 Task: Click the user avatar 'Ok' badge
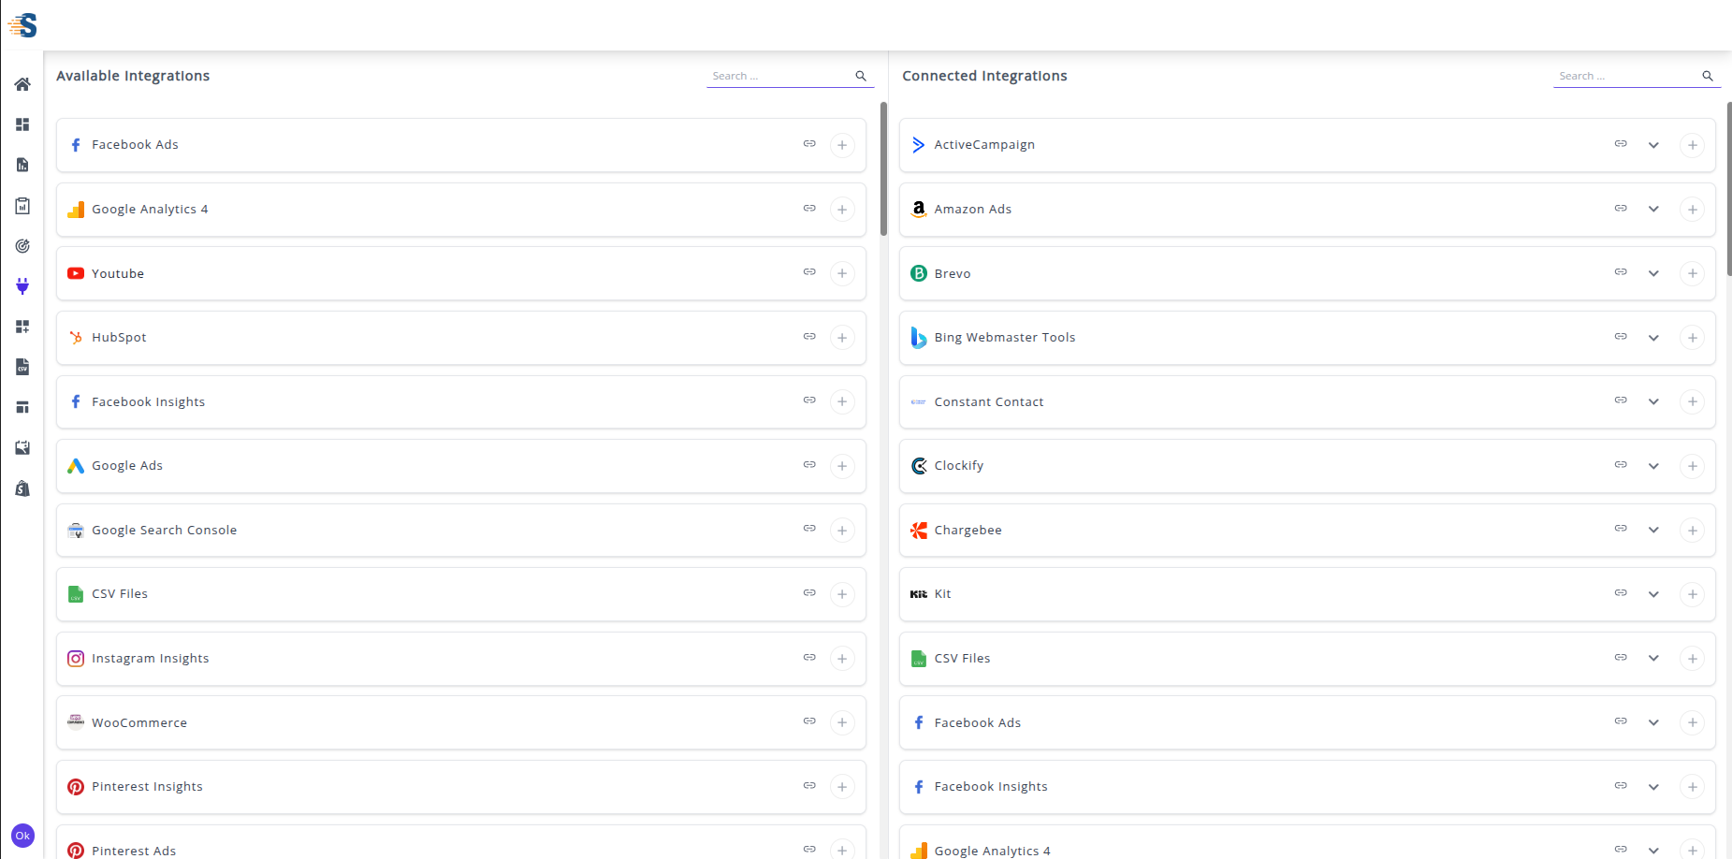[x=22, y=836]
